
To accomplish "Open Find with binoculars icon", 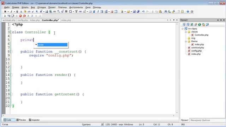I will pos(166,12).
